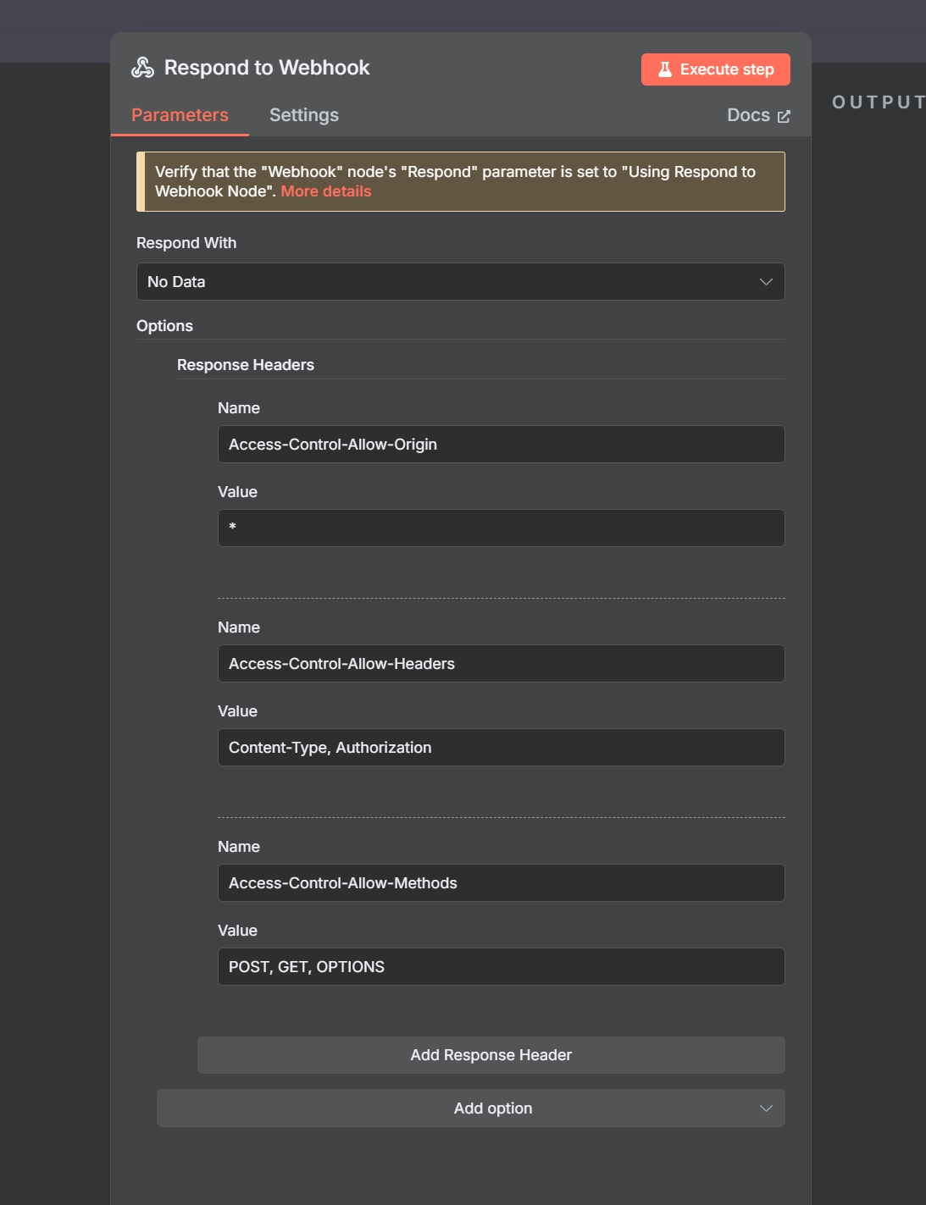Focus the Access-Control-Allow-Methods name field
The width and height of the screenshot is (926, 1205).
[500, 883]
